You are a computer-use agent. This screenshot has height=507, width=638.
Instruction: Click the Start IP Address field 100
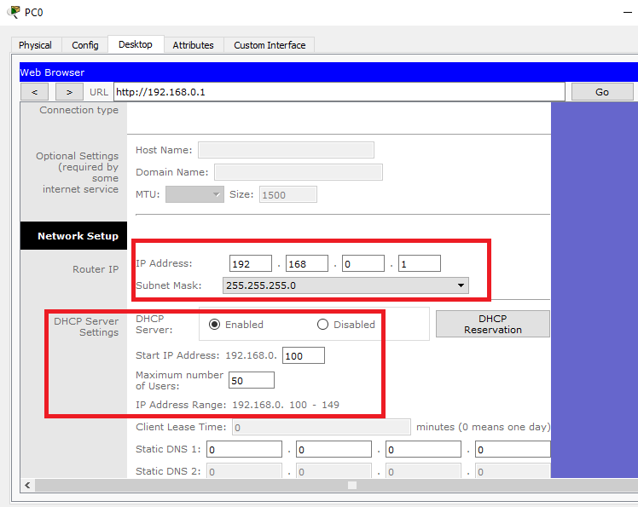[x=304, y=355]
